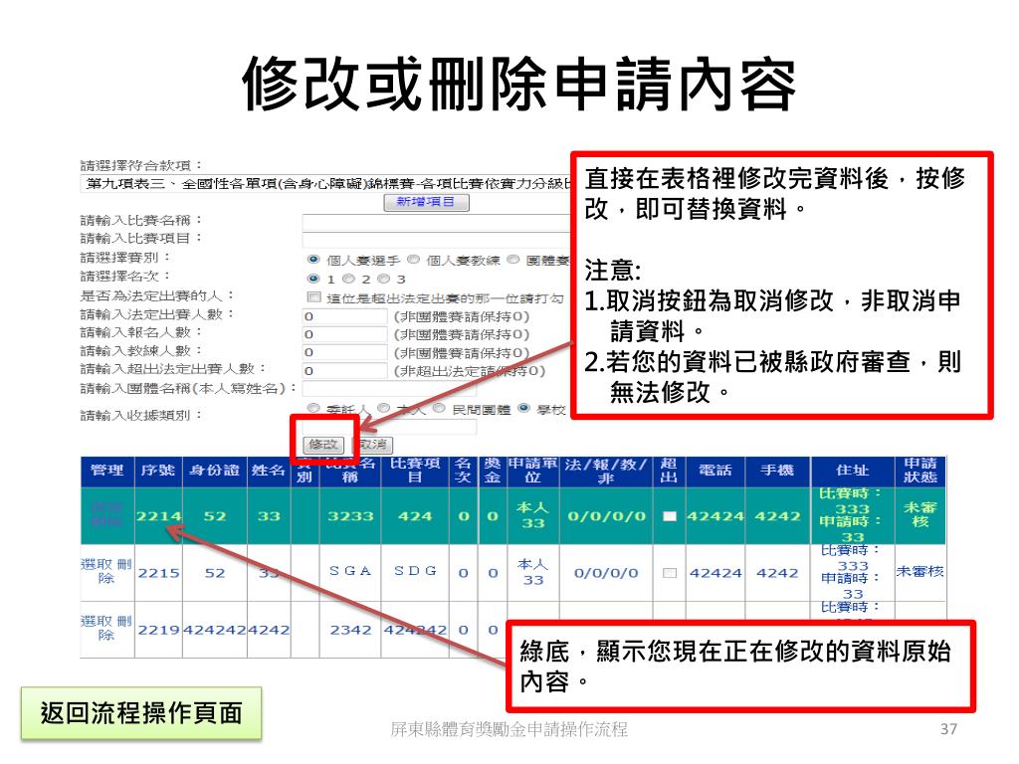Click 刪除 in row 2215
The image size is (1019, 764).
(x=115, y=571)
